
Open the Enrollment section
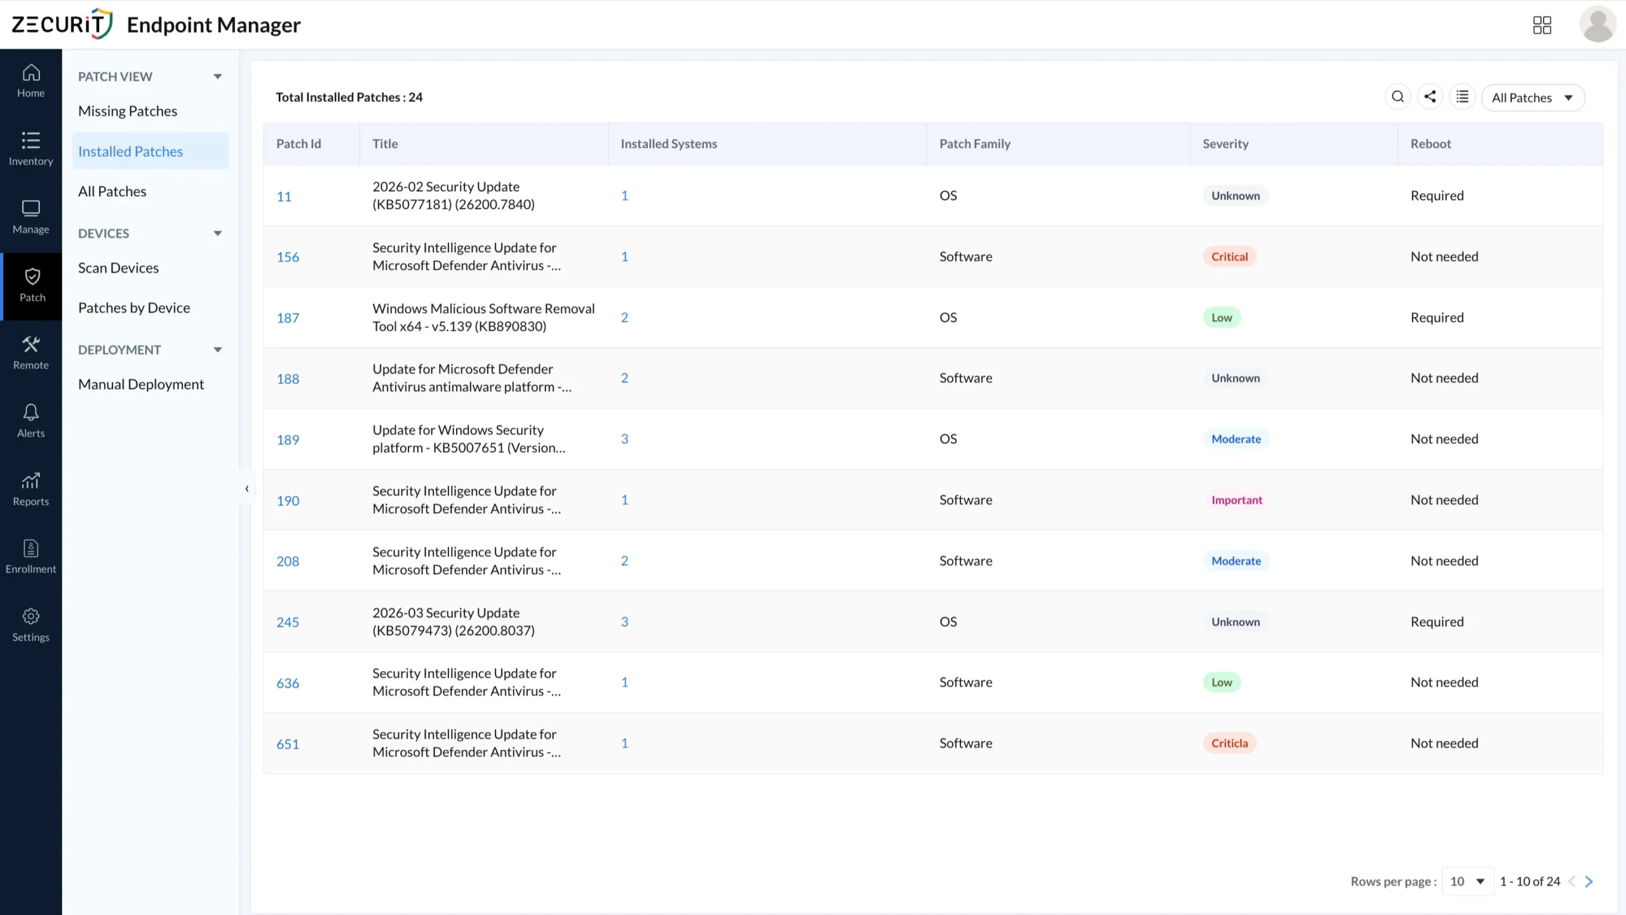coord(30,557)
